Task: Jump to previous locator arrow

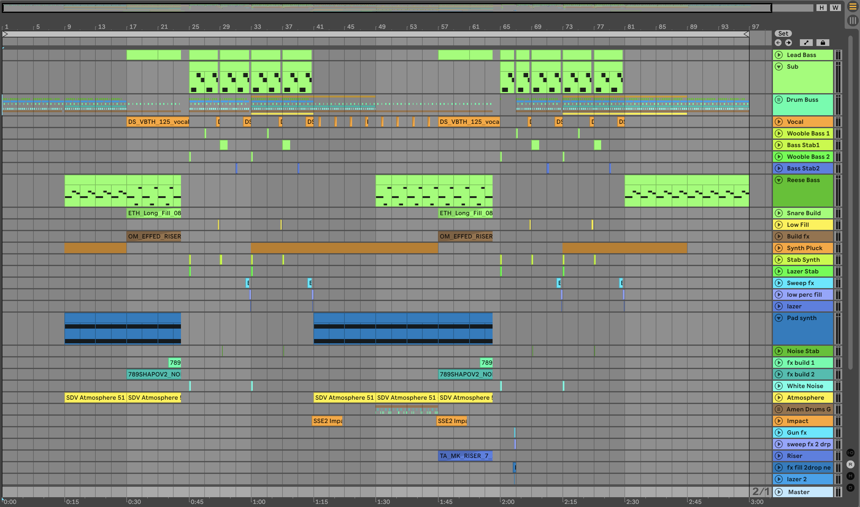Action: point(778,43)
